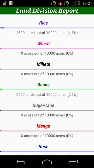Select the Rice crop heading
This screenshot has height=168, width=94.
[x=43, y=23]
